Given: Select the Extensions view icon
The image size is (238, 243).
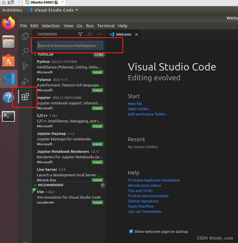Looking at the screenshot, I should click(25, 97).
